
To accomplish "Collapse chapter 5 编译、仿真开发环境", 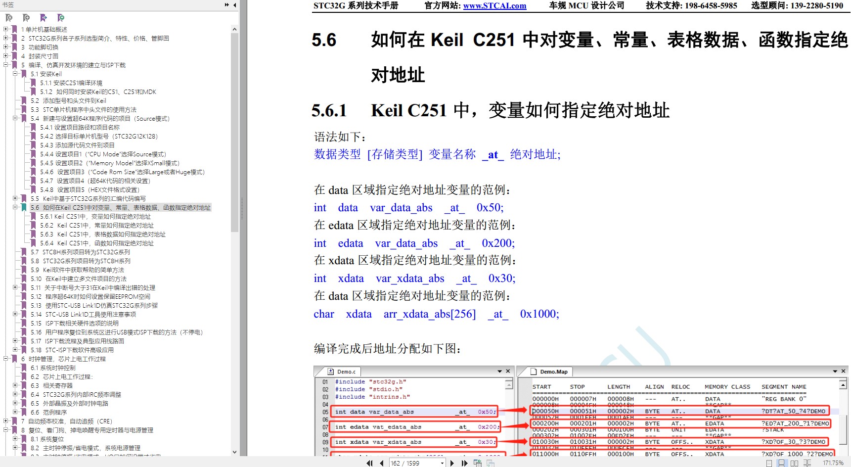I will coord(6,65).
